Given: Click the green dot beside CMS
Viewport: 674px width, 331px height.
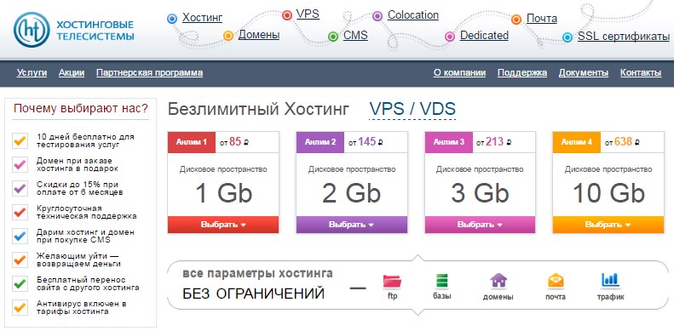Looking at the screenshot, I should [x=332, y=37].
